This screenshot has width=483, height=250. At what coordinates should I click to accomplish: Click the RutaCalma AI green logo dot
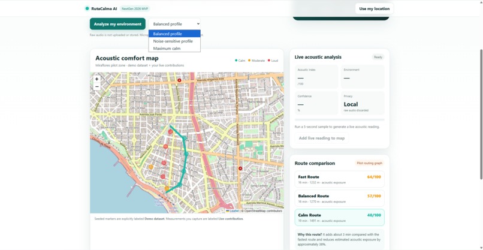point(87,8)
